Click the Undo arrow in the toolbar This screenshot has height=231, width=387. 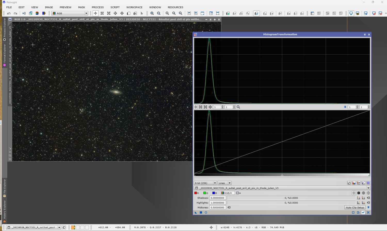9,13
